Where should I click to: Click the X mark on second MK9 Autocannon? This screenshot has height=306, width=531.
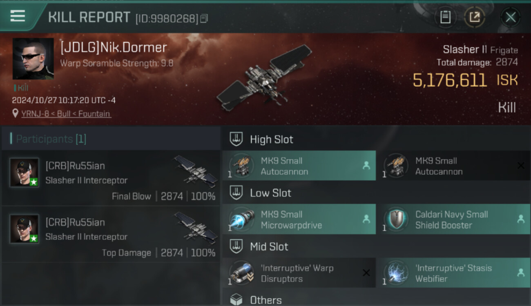521,166
